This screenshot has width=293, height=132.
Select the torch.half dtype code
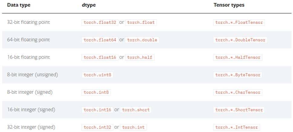tap(140, 57)
